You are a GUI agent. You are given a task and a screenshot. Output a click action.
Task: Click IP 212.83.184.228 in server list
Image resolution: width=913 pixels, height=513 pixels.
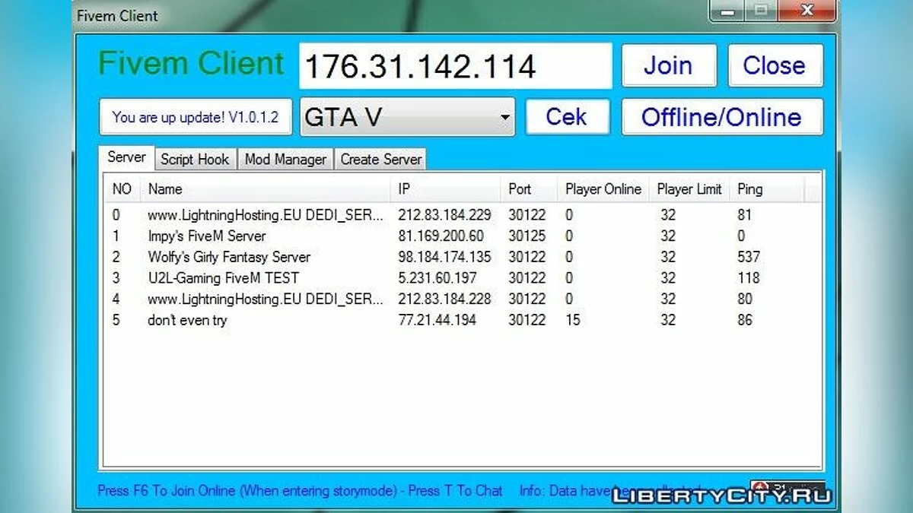coord(444,299)
